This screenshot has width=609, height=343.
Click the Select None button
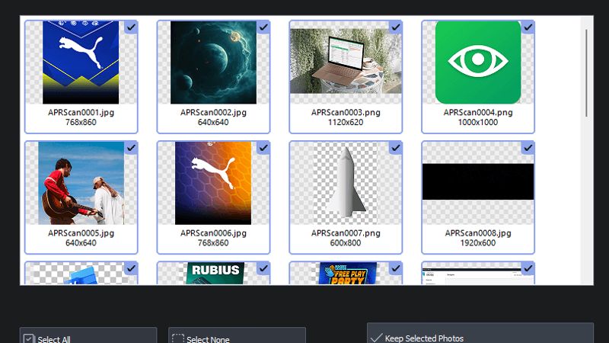click(237, 335)
